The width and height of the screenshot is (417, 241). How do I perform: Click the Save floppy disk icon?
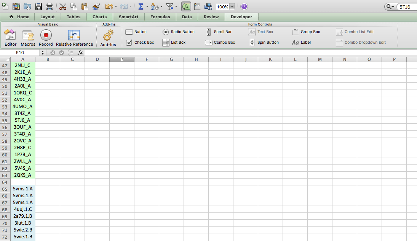(x=38, y=6)
